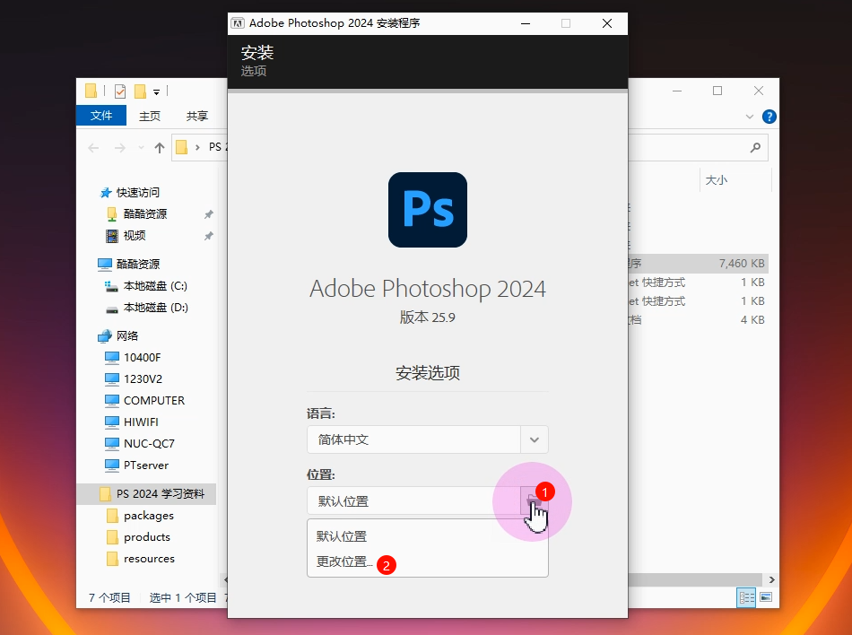Screen dimensions: 852x635
Task: Select 本地磁盘 (C:) in the sidebar
Action: coord(155,286)
